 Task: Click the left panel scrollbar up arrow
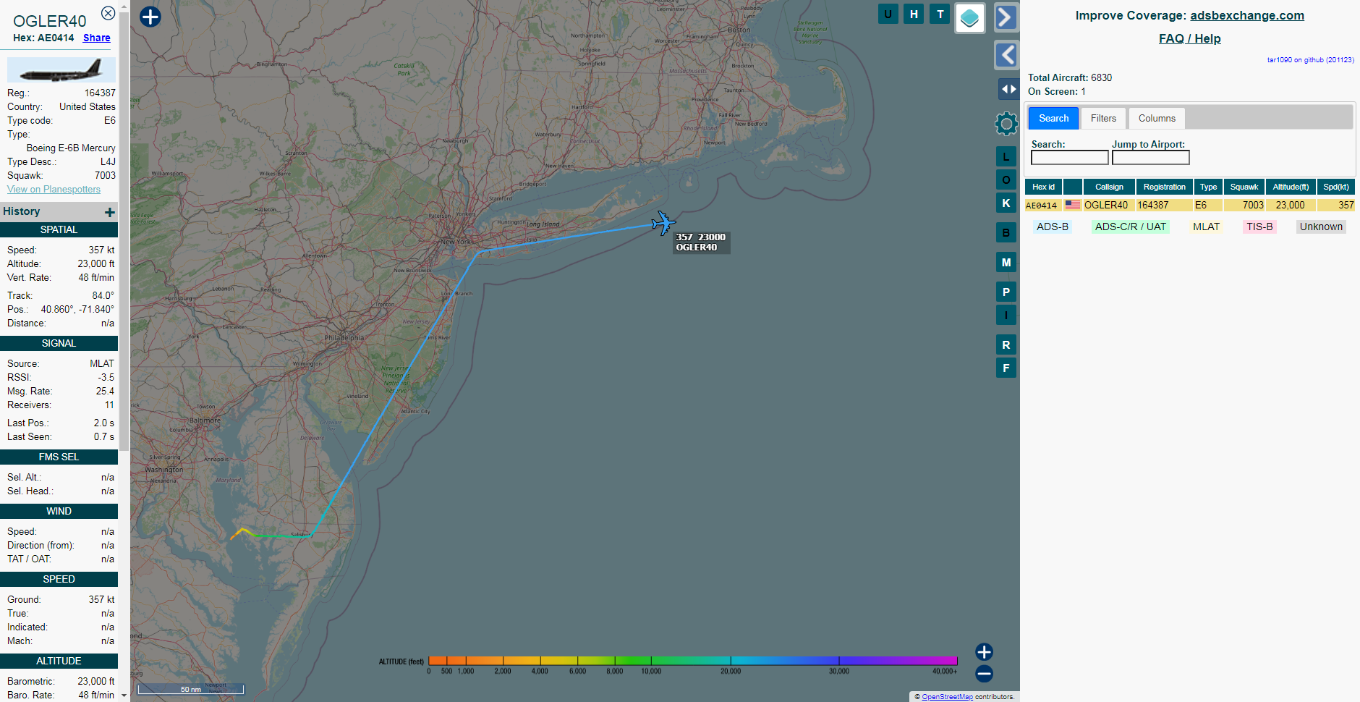[x=124, y=6]
